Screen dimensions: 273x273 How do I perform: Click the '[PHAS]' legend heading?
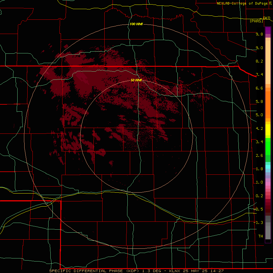tap(256, 21)
